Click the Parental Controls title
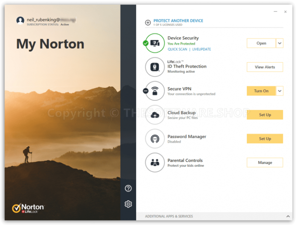The image size is (297, 225). 185,161
